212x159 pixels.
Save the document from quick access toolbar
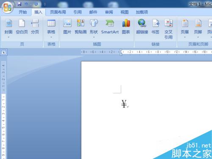tap(20, 4)
